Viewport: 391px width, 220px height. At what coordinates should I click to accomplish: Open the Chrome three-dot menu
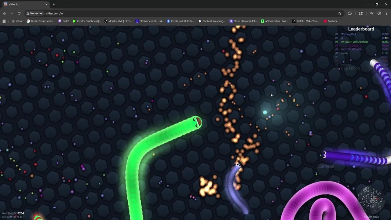(386, 13)
